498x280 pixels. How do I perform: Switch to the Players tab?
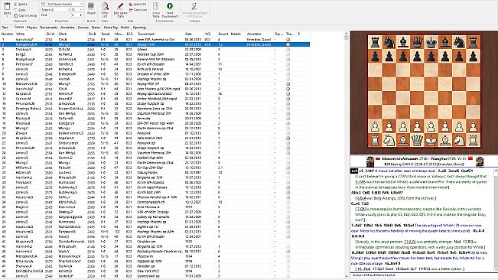coord(32,28)
